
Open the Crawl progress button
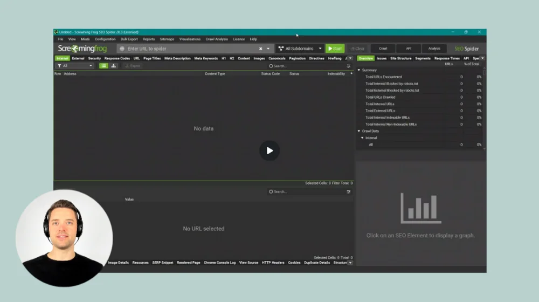(x=383, y=49)
